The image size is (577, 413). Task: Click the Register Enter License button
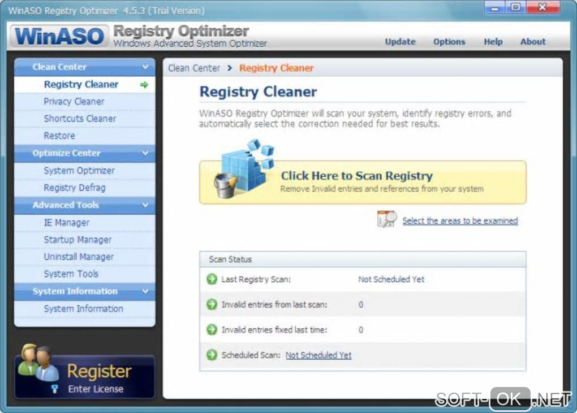(85, 377)
